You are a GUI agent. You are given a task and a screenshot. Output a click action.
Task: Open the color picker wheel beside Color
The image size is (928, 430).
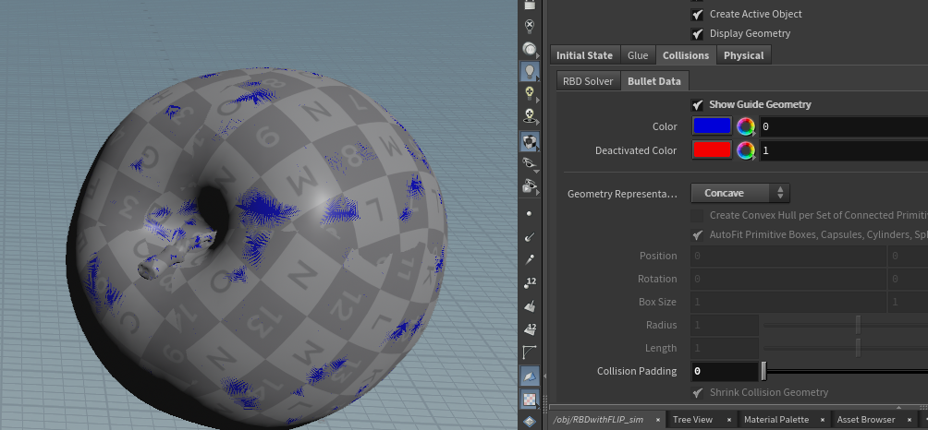[x=746, y=126]
